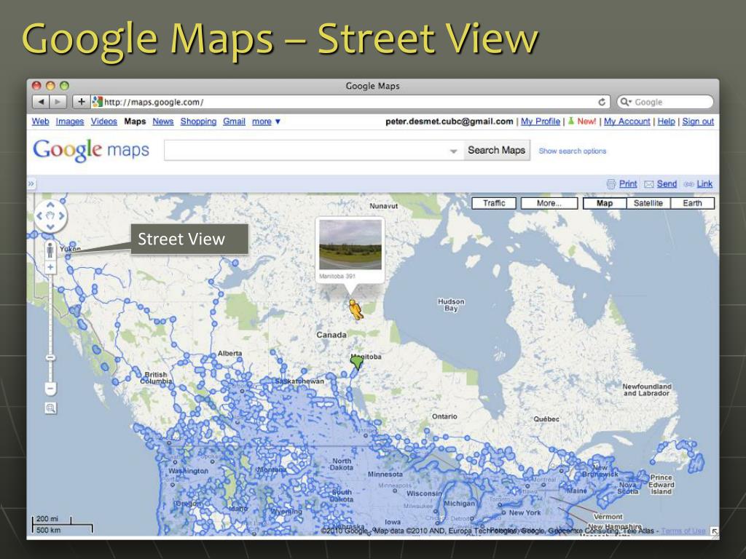Toggle the Traffic layer

click(x=495, y=203)
